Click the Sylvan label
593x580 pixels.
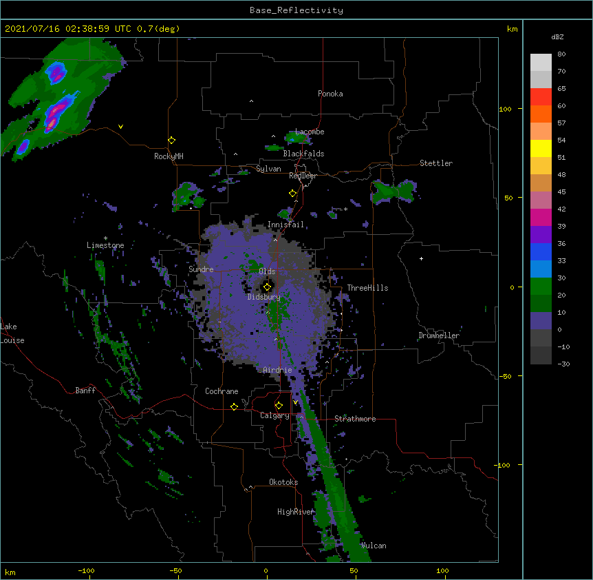click(268, 169)
